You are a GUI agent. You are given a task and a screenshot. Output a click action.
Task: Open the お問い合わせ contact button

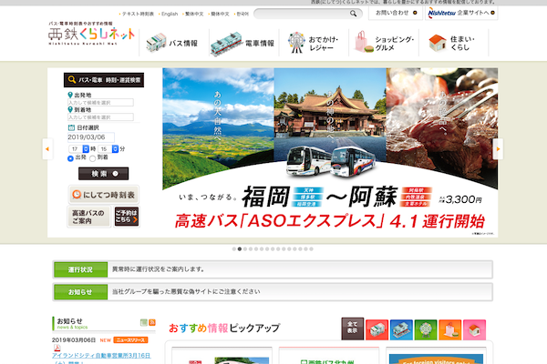pos(396,13)
